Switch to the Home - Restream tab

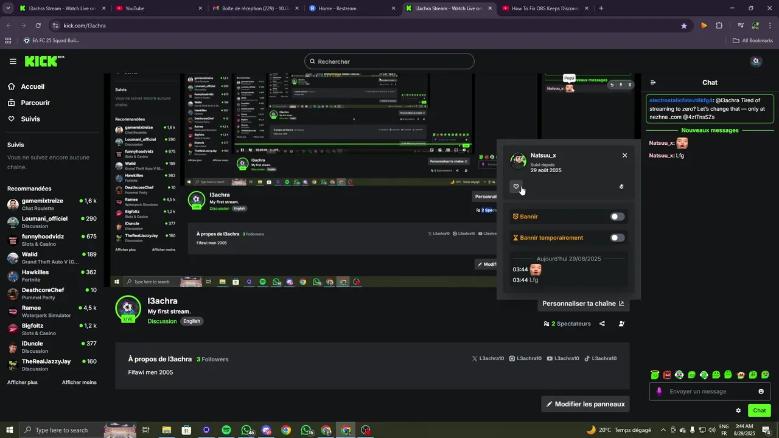[x=352, y=9]
